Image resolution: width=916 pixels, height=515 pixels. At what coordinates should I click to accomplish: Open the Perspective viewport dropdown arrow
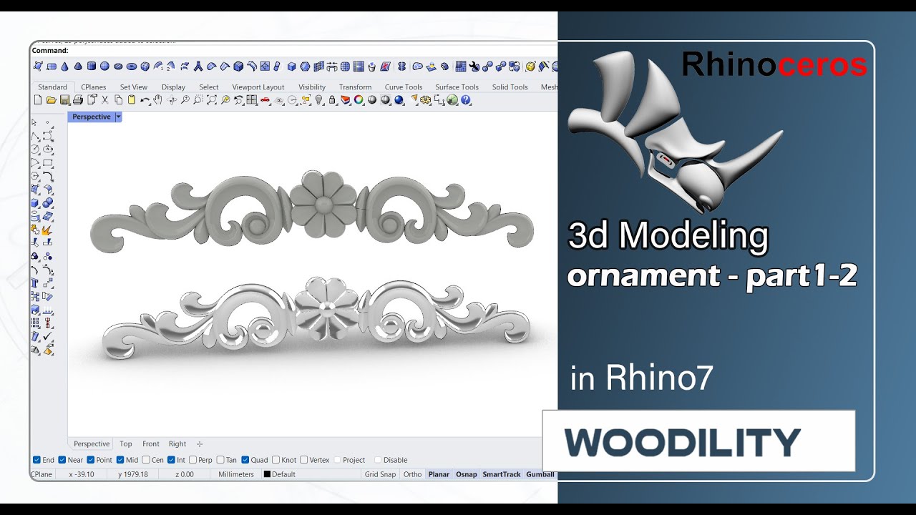[x=118, y=117]
